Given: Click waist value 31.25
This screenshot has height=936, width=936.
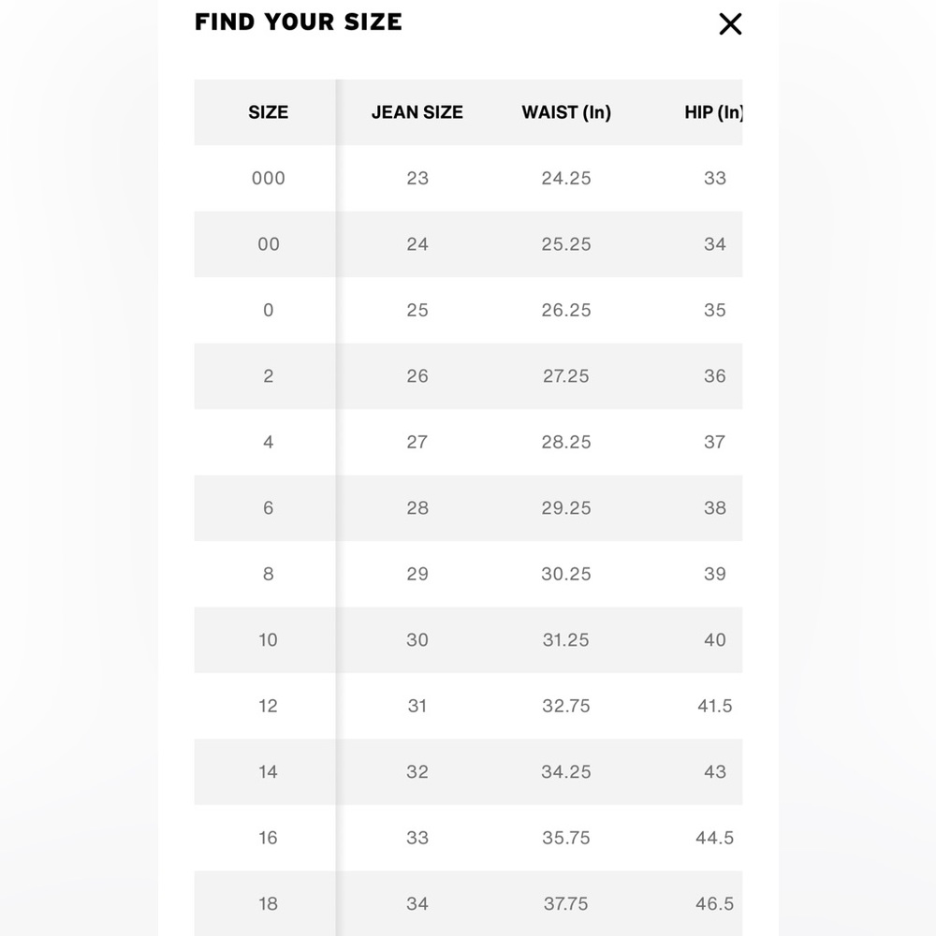Looking at the screenshot, I should [x=566, y=640].
